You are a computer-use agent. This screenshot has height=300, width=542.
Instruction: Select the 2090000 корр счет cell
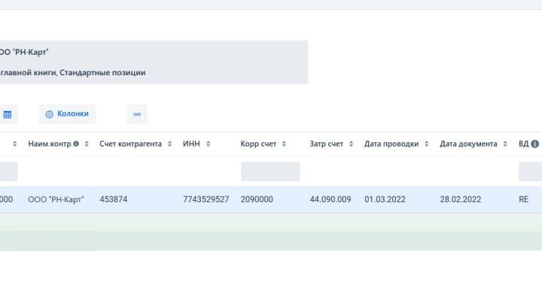(257, 199)
